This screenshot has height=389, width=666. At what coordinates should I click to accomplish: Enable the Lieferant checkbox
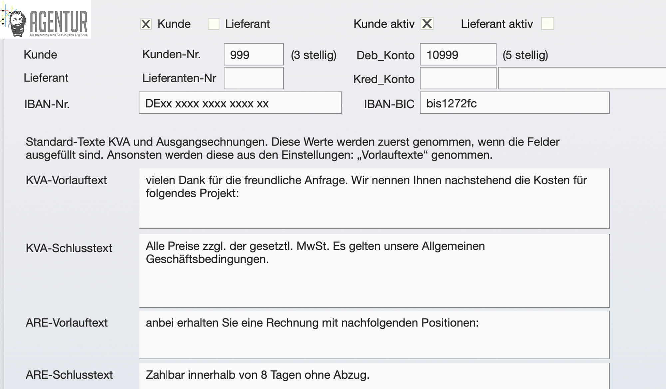[x=214, y=24]
